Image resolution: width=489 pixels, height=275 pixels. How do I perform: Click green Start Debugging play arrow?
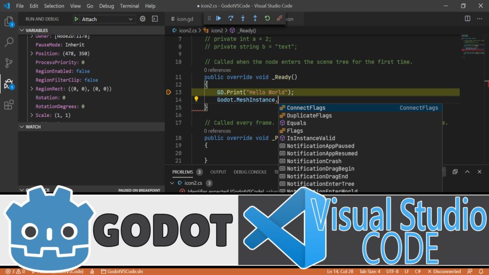[x=76, y=19]
